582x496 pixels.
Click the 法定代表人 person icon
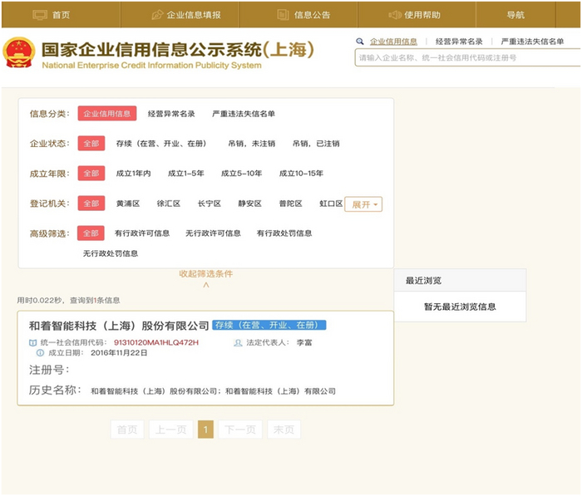[239, 342]
